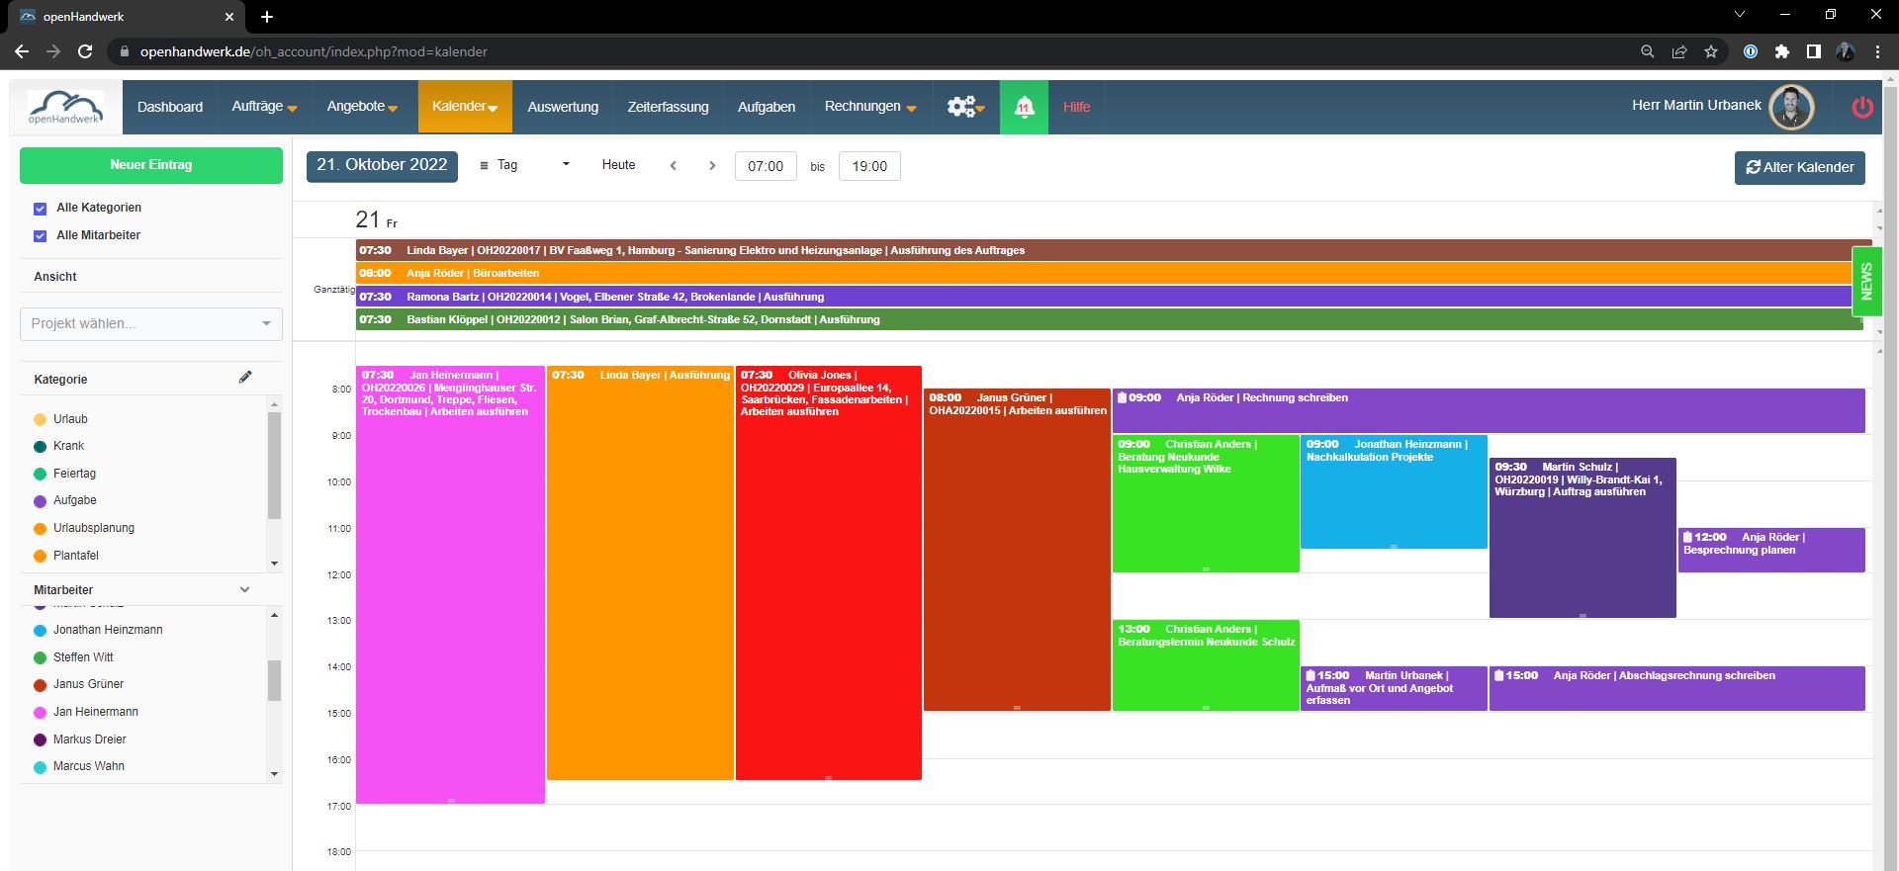
Task: Toggle the Alle Kategorien checkbox
Action: point(41,209)
